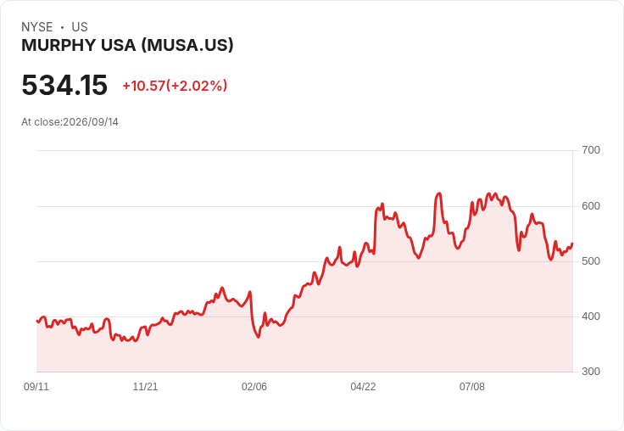
Task: Click the starting point of the price line
Action: 37,321
